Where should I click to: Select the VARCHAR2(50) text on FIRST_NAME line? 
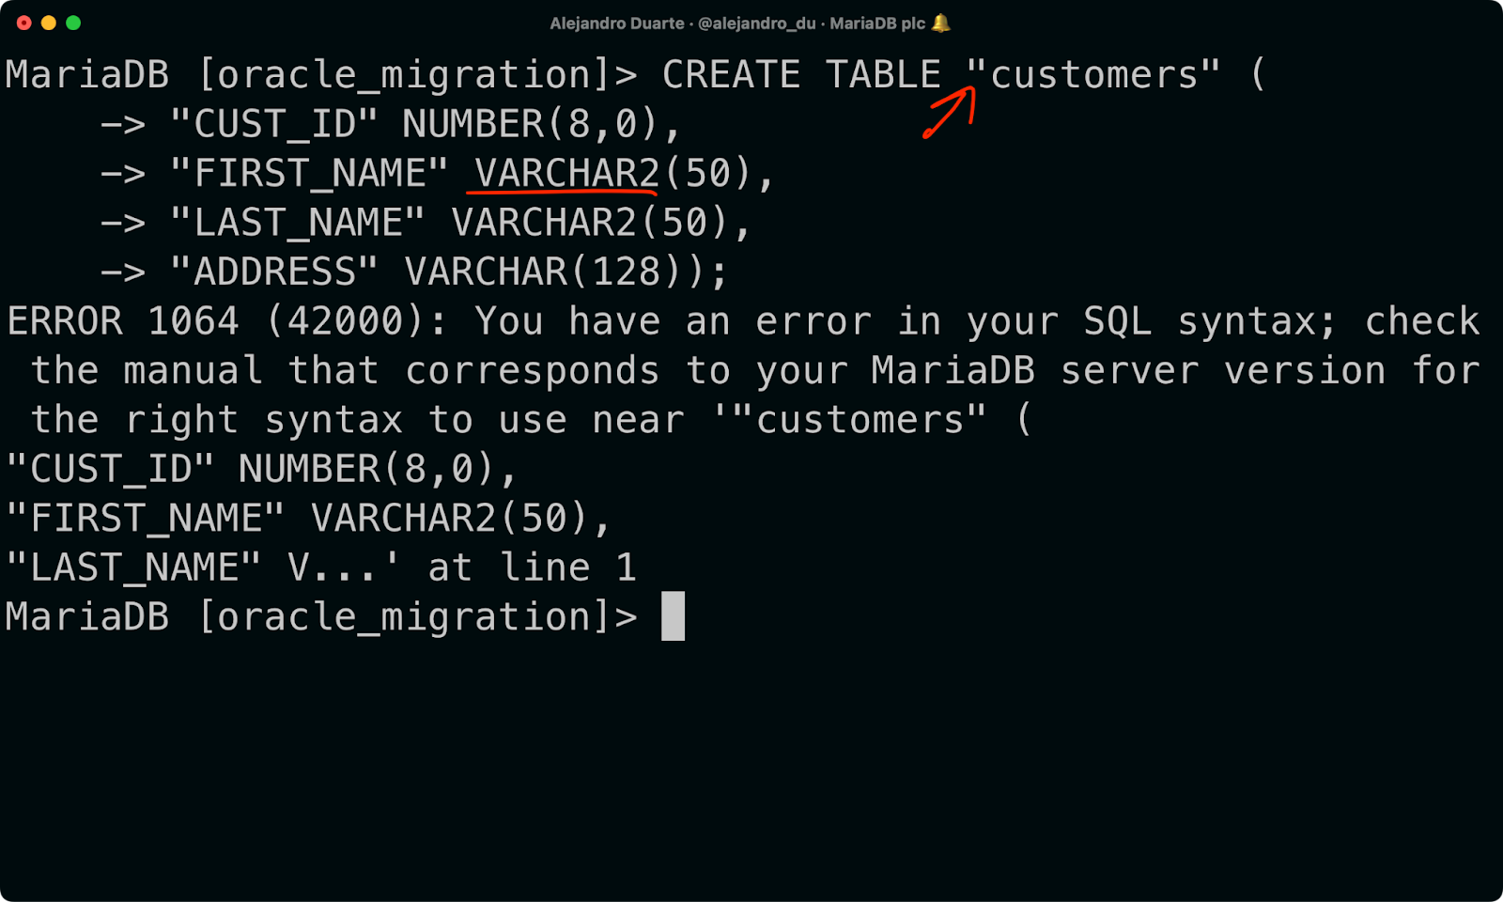coord(622,172)
